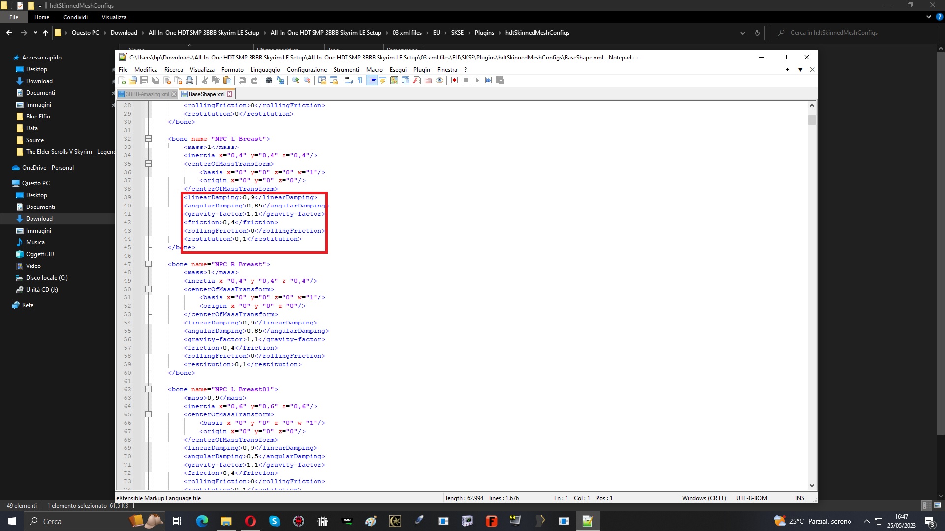The image size is (945, 531).
Task: Open the Linguaggio menu
Action: tap(265, 70)
